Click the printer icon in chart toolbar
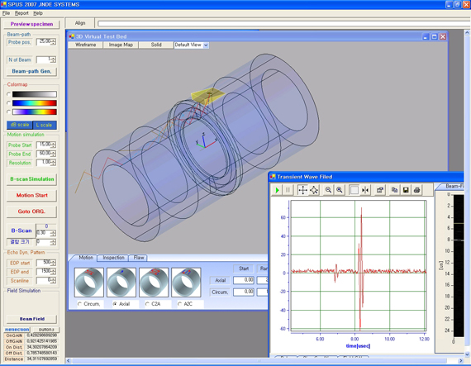 point(416,190)
